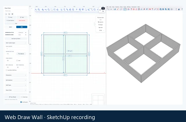Select the red four-arrow Move tool in SketchUp
Viewport: 186px width, 122px height.
(134, 9)
